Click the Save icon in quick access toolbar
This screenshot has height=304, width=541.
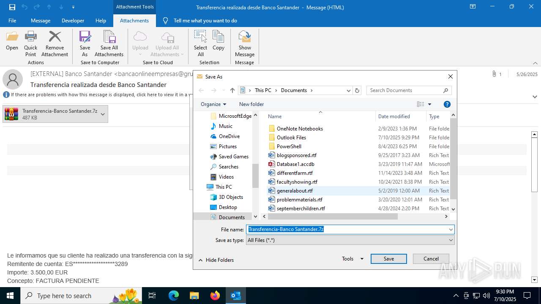[12, 7]
